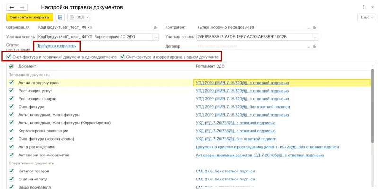The image size is (378, 189).
Task: Choose a Контрагент with the ellipsis button
Action: (x=308, y=28)
